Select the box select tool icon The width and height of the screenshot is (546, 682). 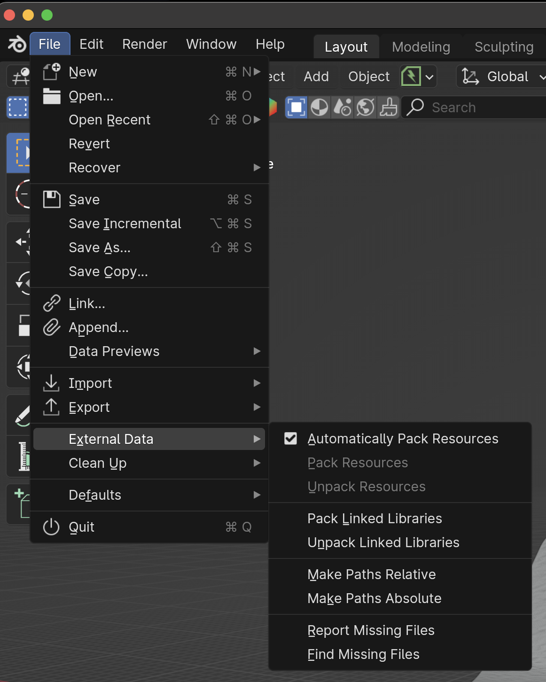[x=18, y=153]
